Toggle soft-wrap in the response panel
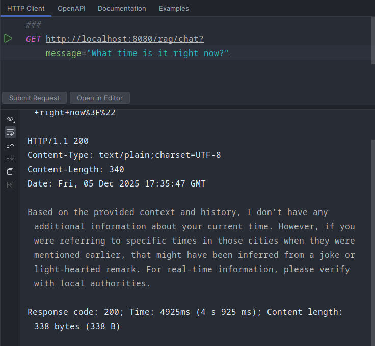 [10, 132]
